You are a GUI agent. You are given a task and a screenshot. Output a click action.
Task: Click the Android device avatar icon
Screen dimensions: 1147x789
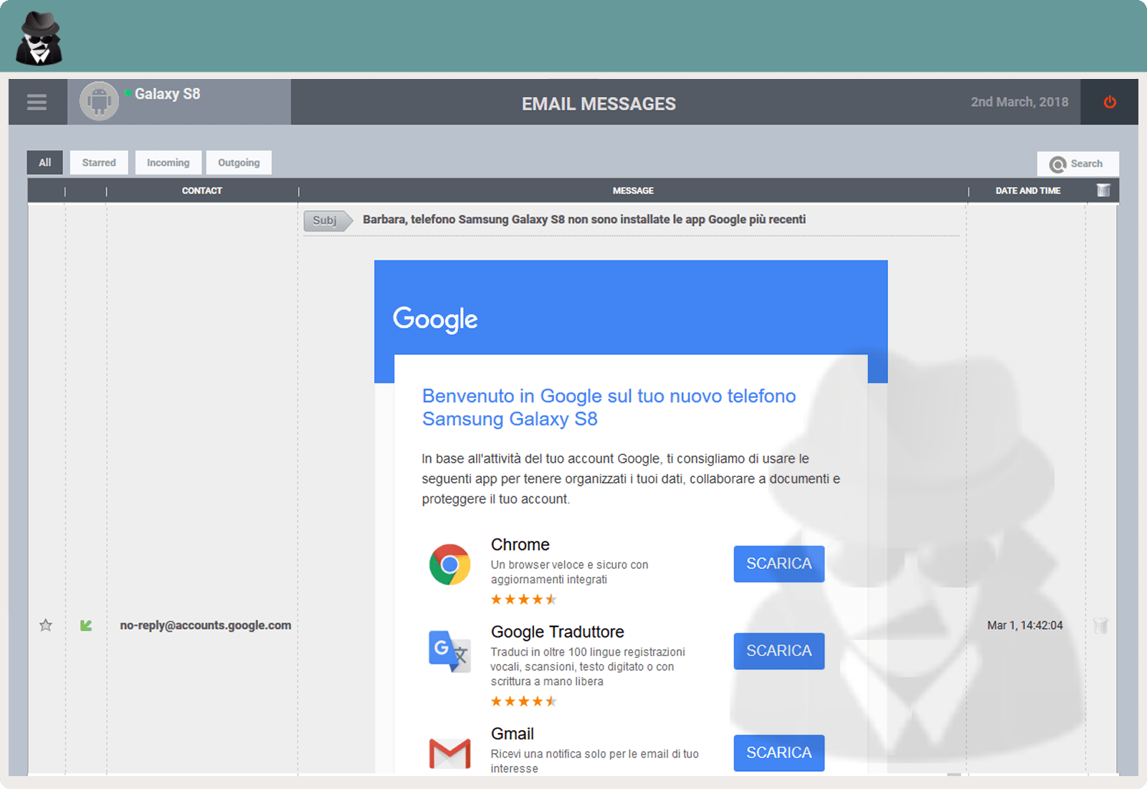click(x=99, y=101)
